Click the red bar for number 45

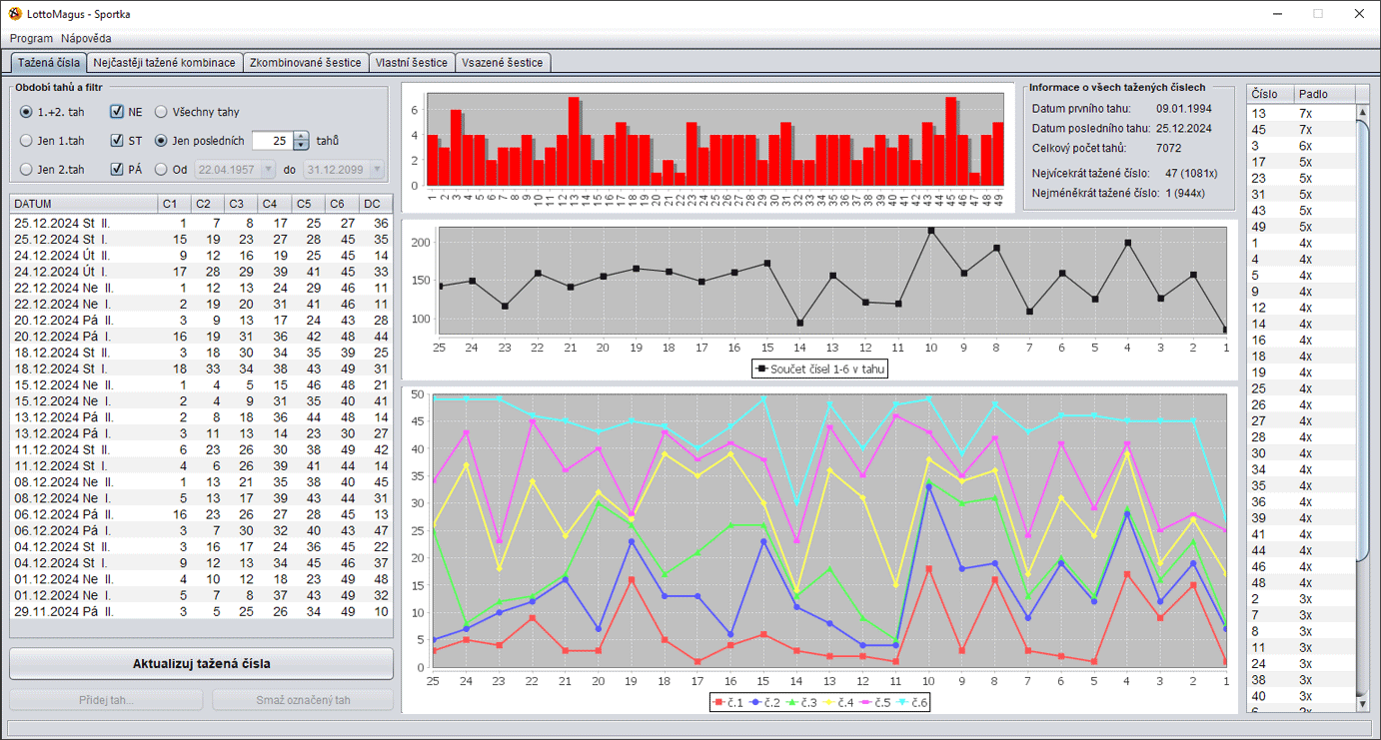click(950, 142)
